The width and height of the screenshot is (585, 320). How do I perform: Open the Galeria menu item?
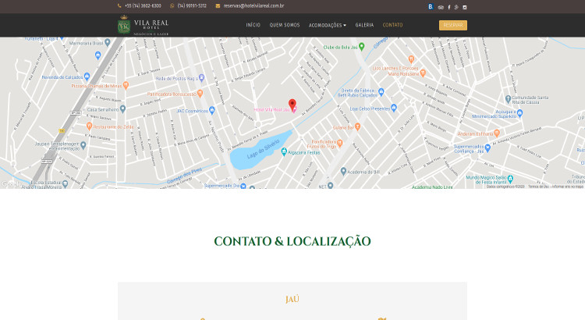[364, 25]
